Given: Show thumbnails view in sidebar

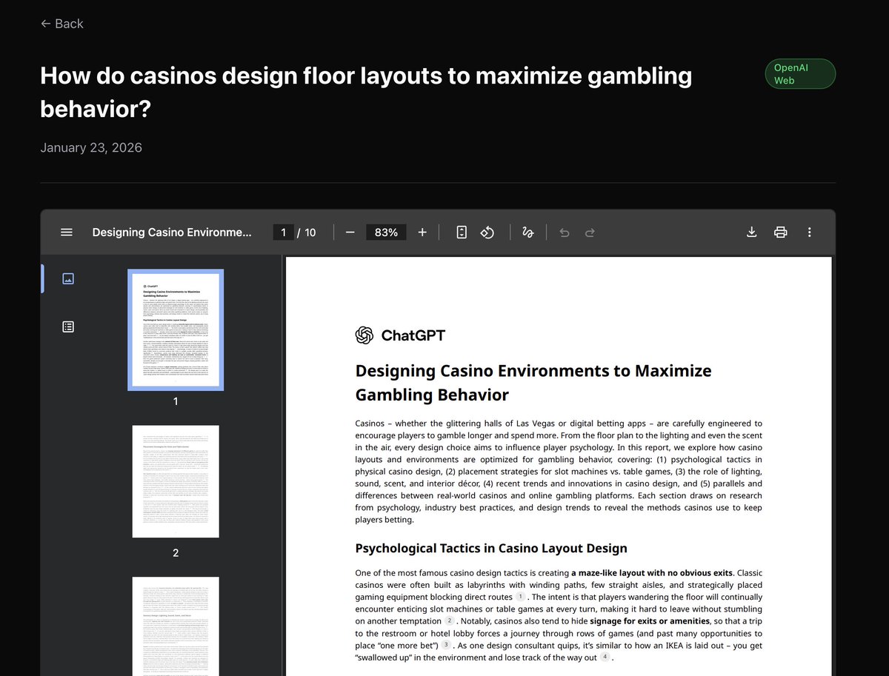Looking at the screenshot, I should tap(68, 279).
